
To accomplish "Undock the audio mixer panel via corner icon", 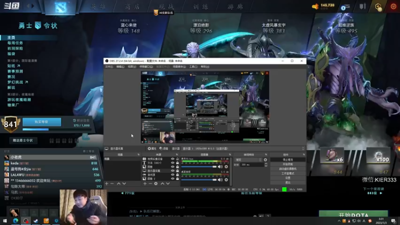I will coord(230,154).
